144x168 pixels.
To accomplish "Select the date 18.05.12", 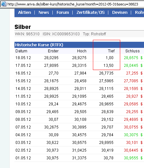I will 23,58.
